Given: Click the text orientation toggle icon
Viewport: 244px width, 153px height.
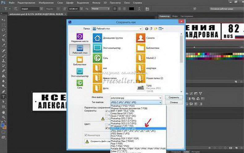Looking at the screenshot, I should pos(15,9).
